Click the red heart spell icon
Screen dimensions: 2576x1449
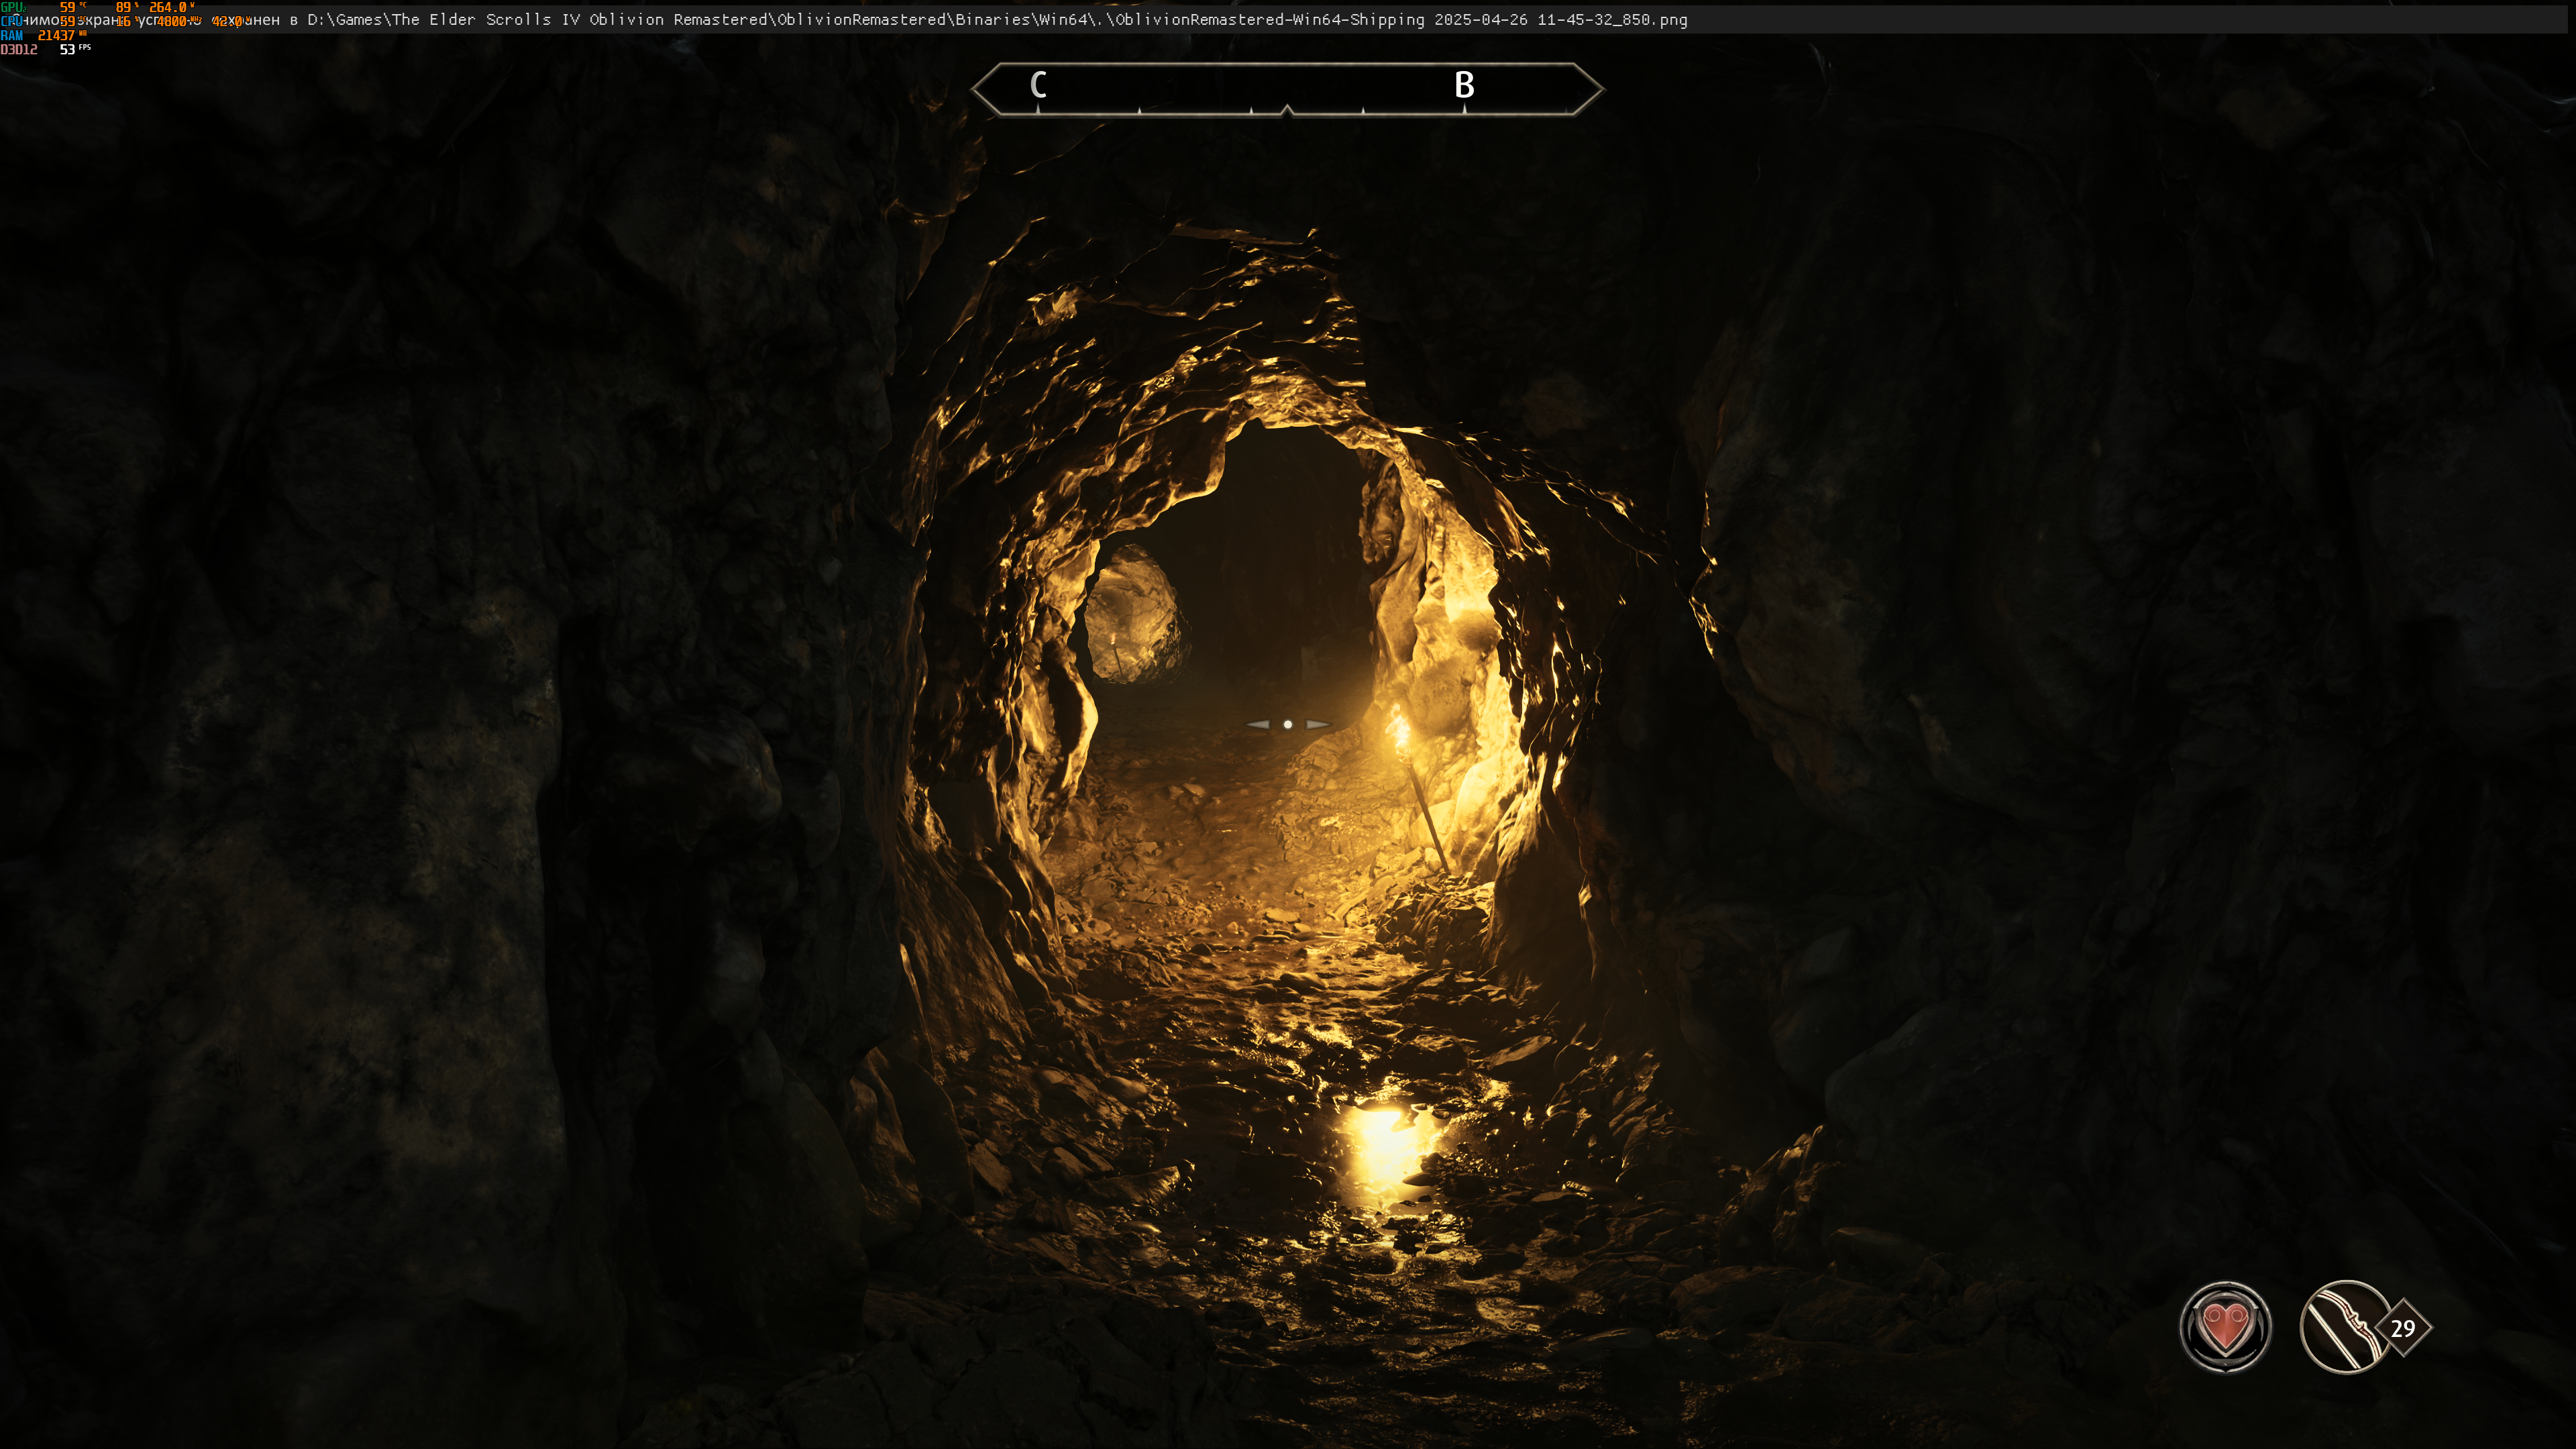point(2225,1327)
